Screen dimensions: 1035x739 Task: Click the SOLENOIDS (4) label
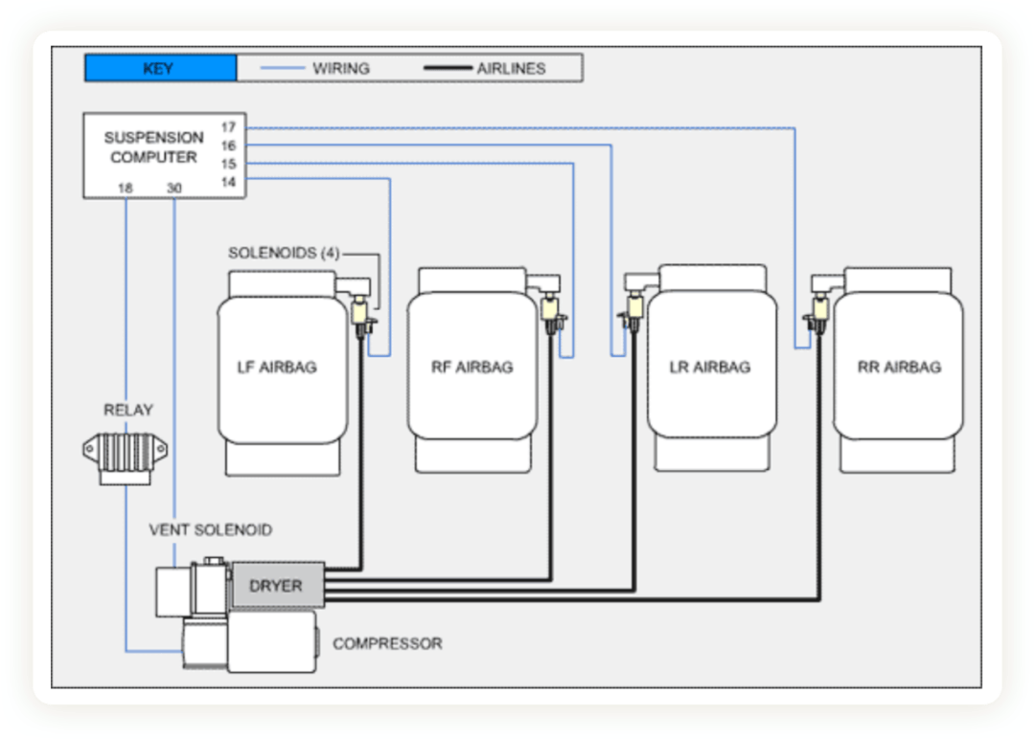tap(284, 253)
